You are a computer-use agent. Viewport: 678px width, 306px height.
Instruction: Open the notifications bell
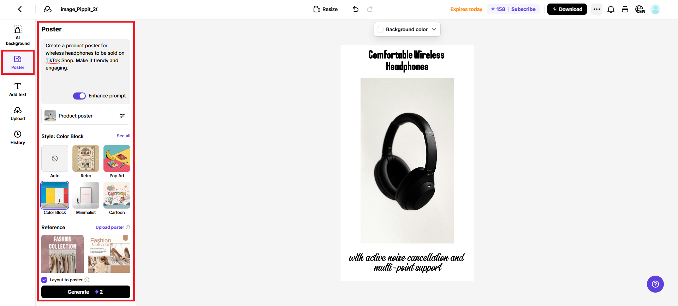click(x=611, y=9)
